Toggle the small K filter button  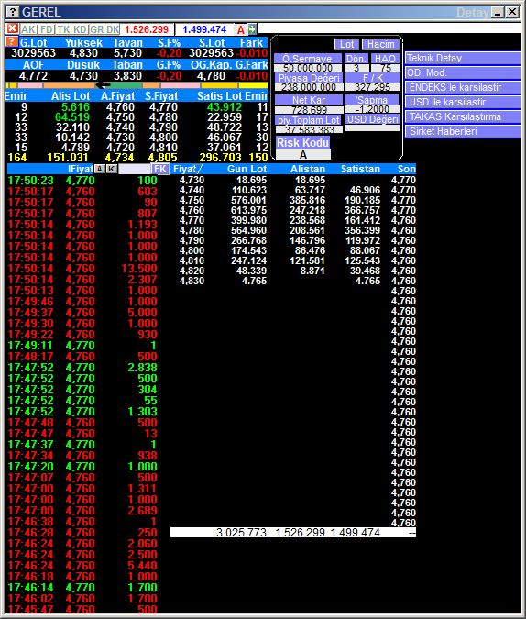(112, 169)
